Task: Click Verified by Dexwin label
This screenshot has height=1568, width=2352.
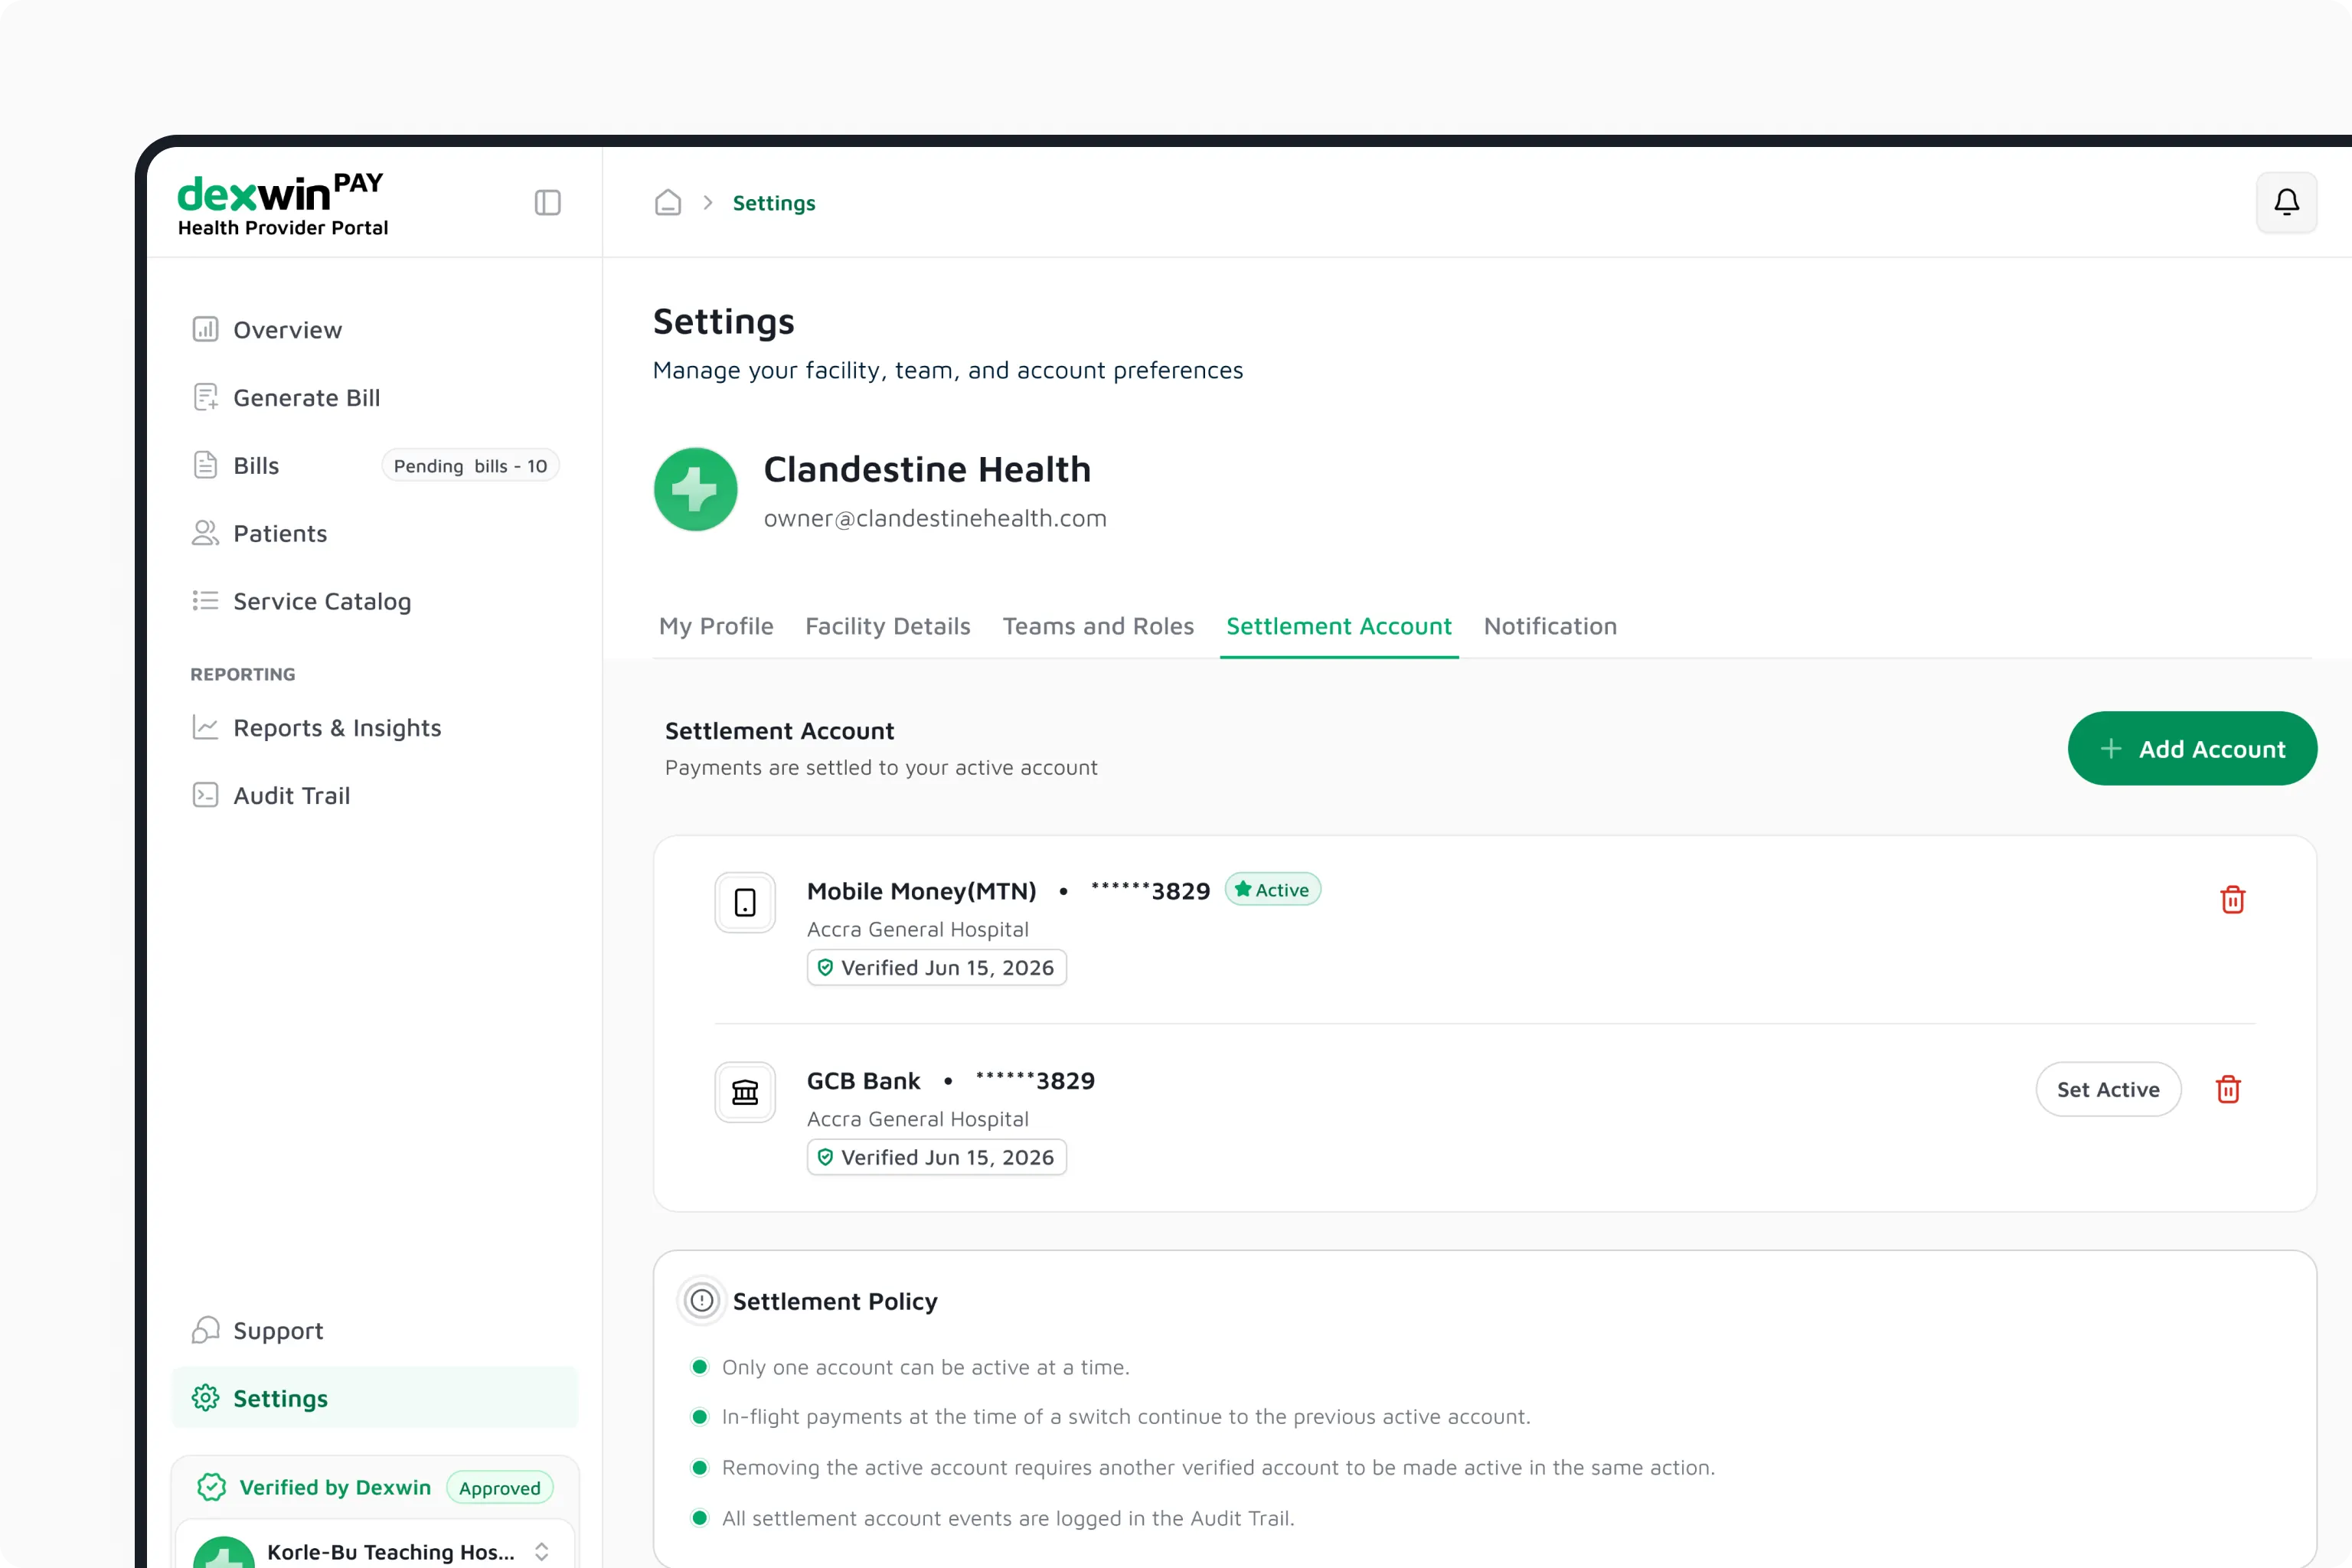Action: [x=335, y=1487]
